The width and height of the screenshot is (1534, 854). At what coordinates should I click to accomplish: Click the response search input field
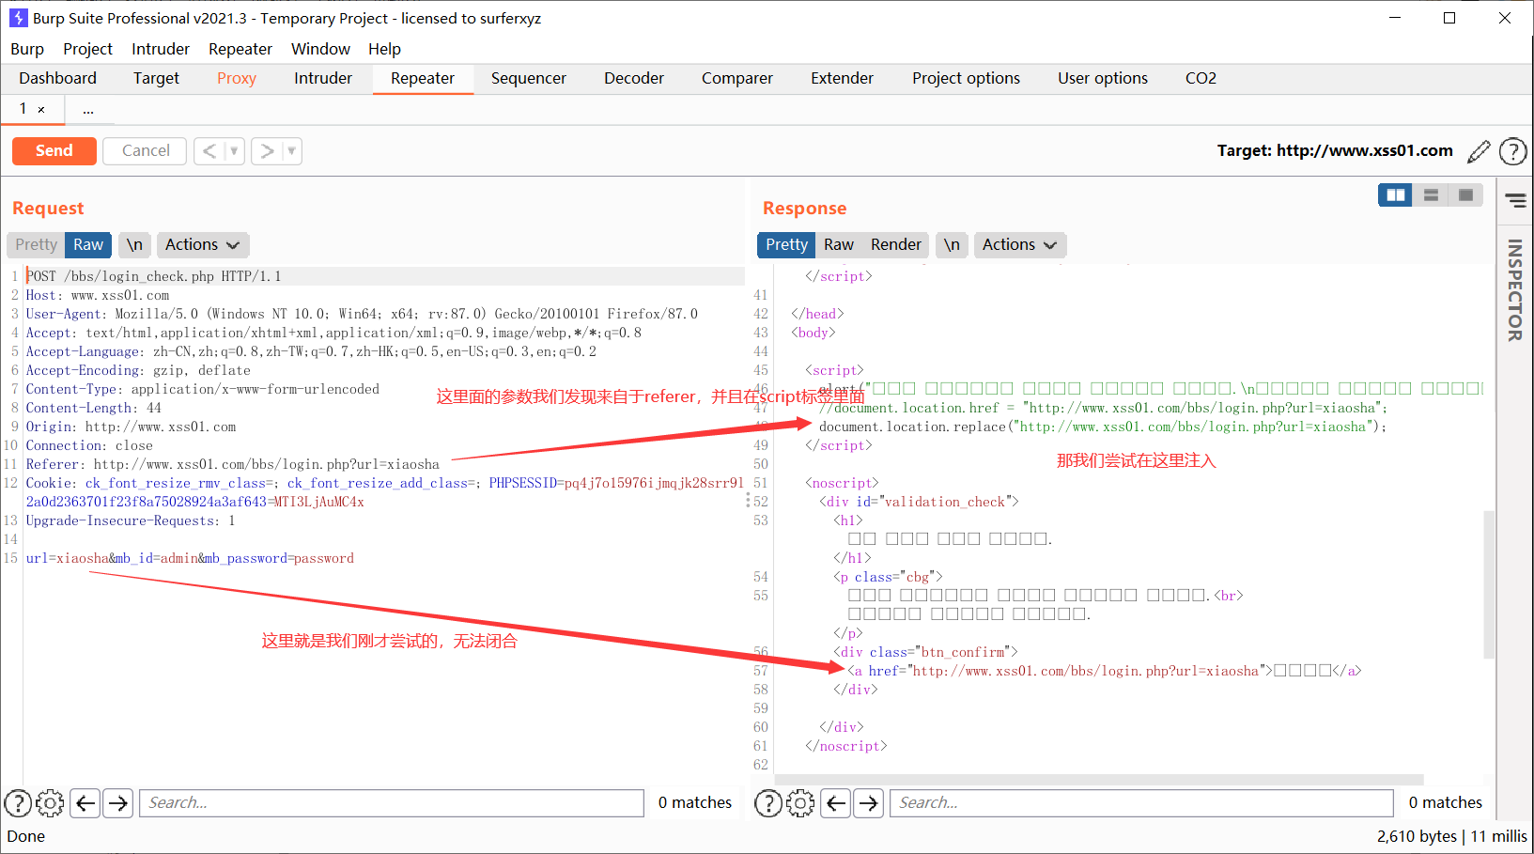click(x=1141, y=803)
